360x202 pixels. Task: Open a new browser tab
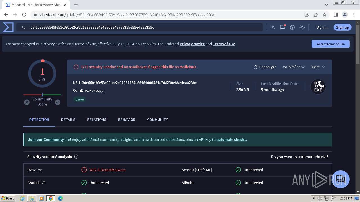coord(76,5)
